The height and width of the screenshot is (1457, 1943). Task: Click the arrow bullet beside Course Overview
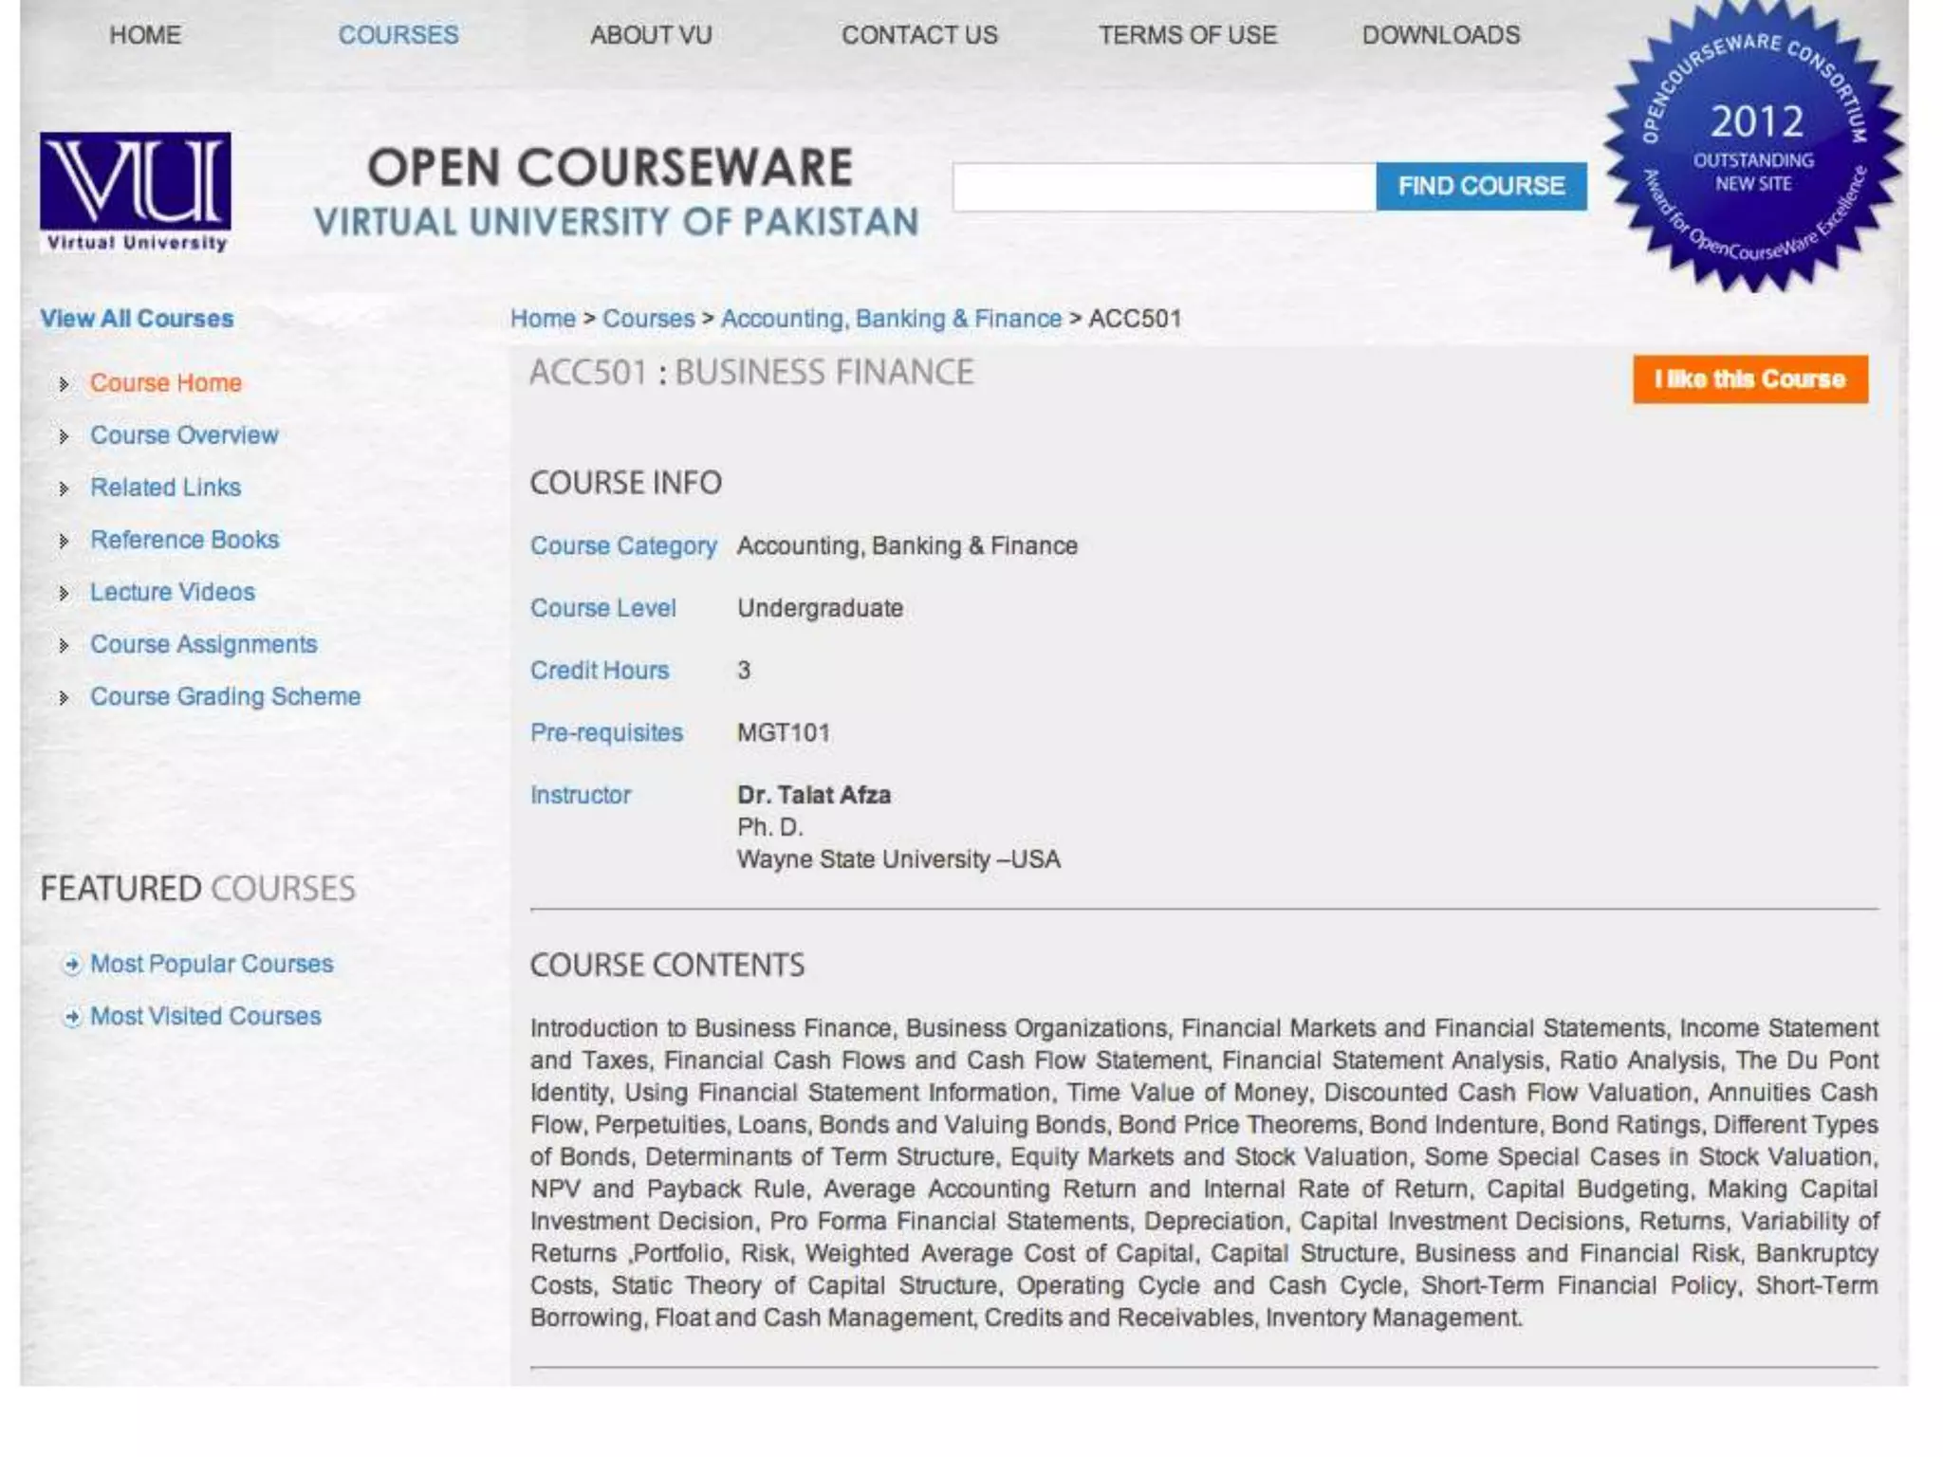coord(64,436)
